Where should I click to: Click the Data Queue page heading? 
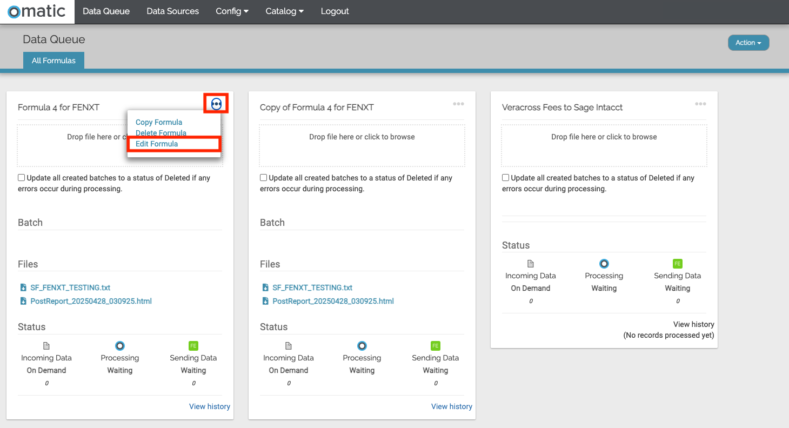(x=54, y=39)
